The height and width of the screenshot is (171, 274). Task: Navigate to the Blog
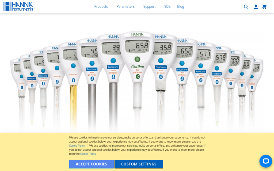(181, 6)
